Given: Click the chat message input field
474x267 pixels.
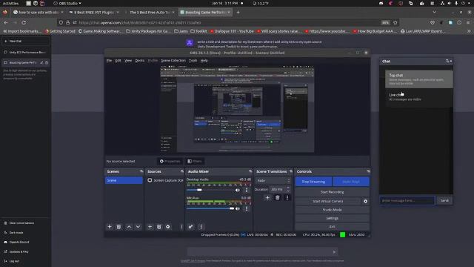Looking at the screenshot, I should pos(407,200).
